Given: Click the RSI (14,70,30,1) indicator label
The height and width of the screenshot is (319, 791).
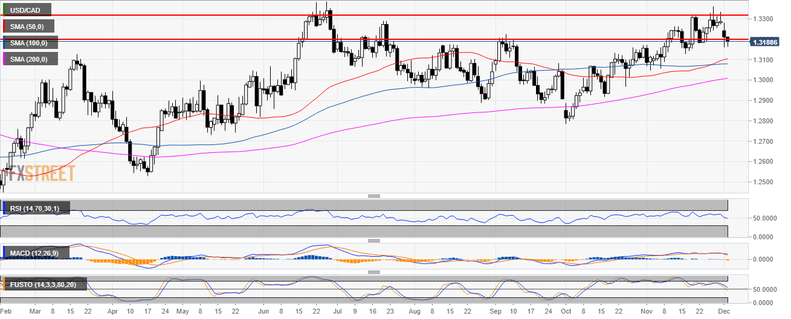Looking at the screenshot, I should (36, 209).
